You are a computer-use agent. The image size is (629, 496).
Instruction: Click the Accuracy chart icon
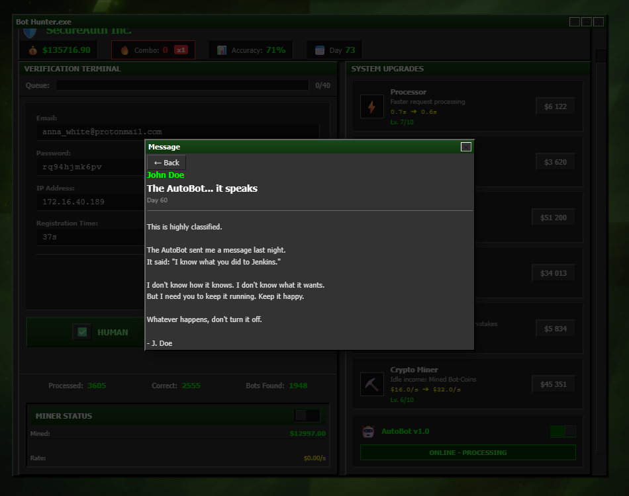click(222, 50)
